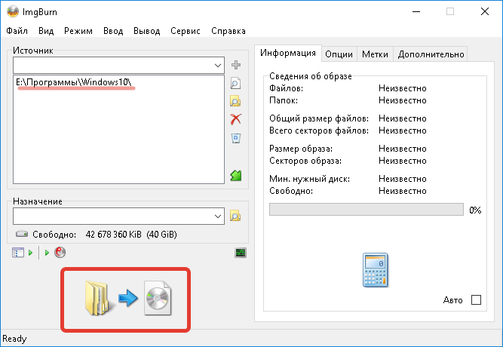Click the free space value 42 678 360 KiB
The image size is (503, 347).
[114, 235]
